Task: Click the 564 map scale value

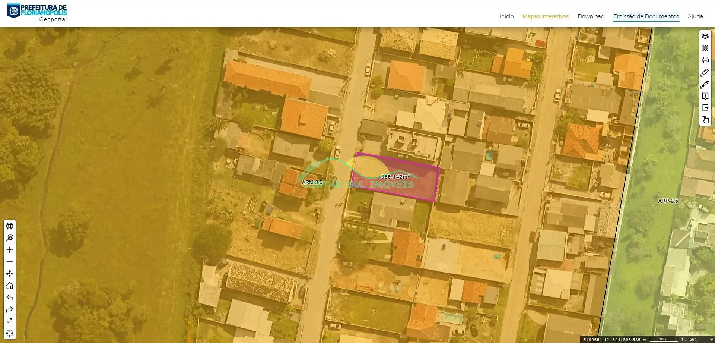Action: (693, 340)
